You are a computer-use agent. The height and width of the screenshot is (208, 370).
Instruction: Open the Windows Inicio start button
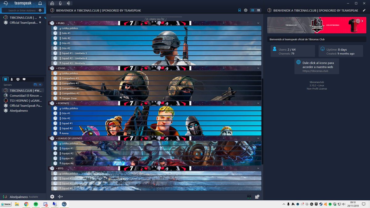6,204
